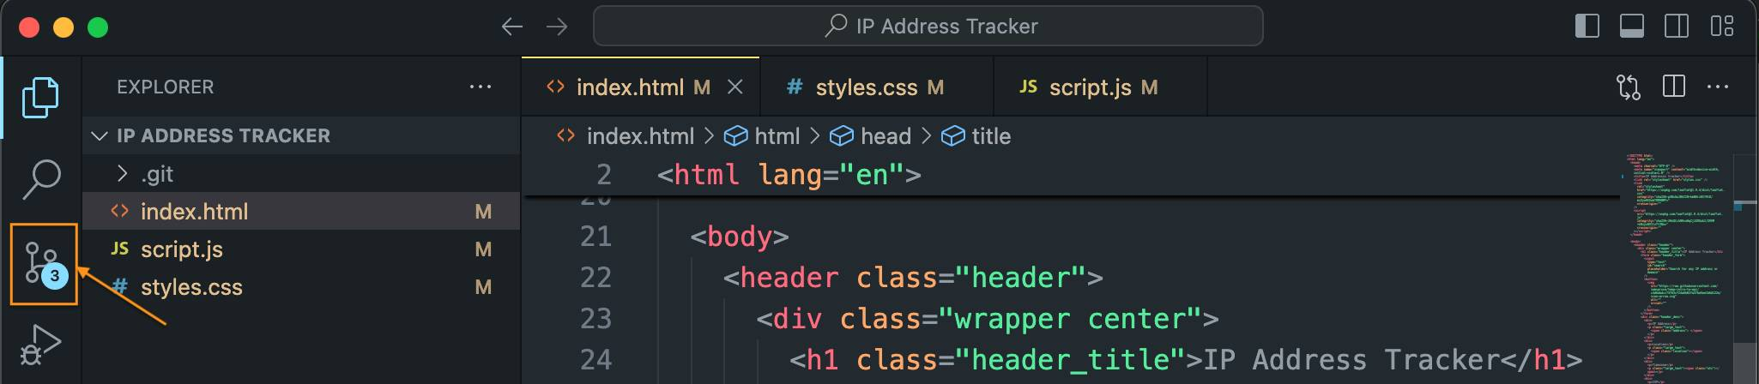Go forward with the right arrow
The image size is (1759, 384).
pos(557,27)
